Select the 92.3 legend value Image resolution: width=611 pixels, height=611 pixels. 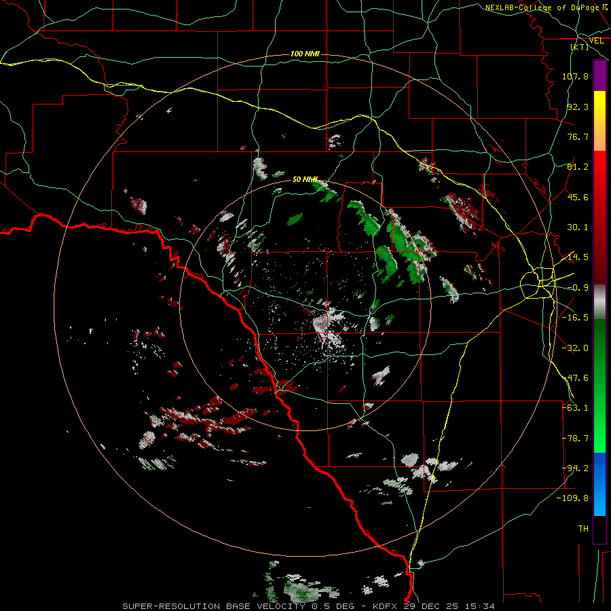coord(578,107)
